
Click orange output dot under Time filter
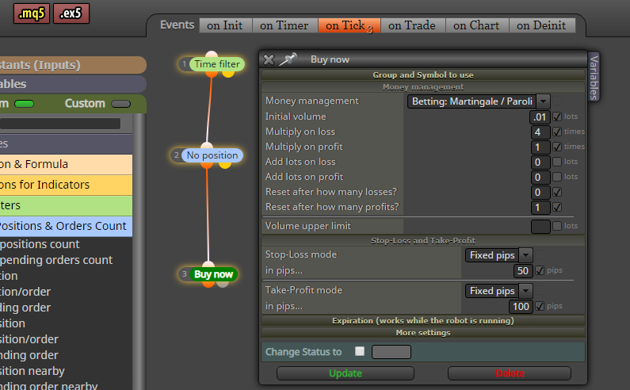click(x=212, y=74)
